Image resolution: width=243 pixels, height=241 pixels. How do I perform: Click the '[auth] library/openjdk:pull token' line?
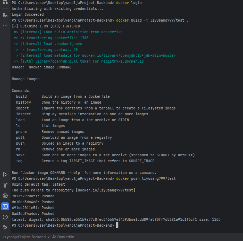click(79, 62)
